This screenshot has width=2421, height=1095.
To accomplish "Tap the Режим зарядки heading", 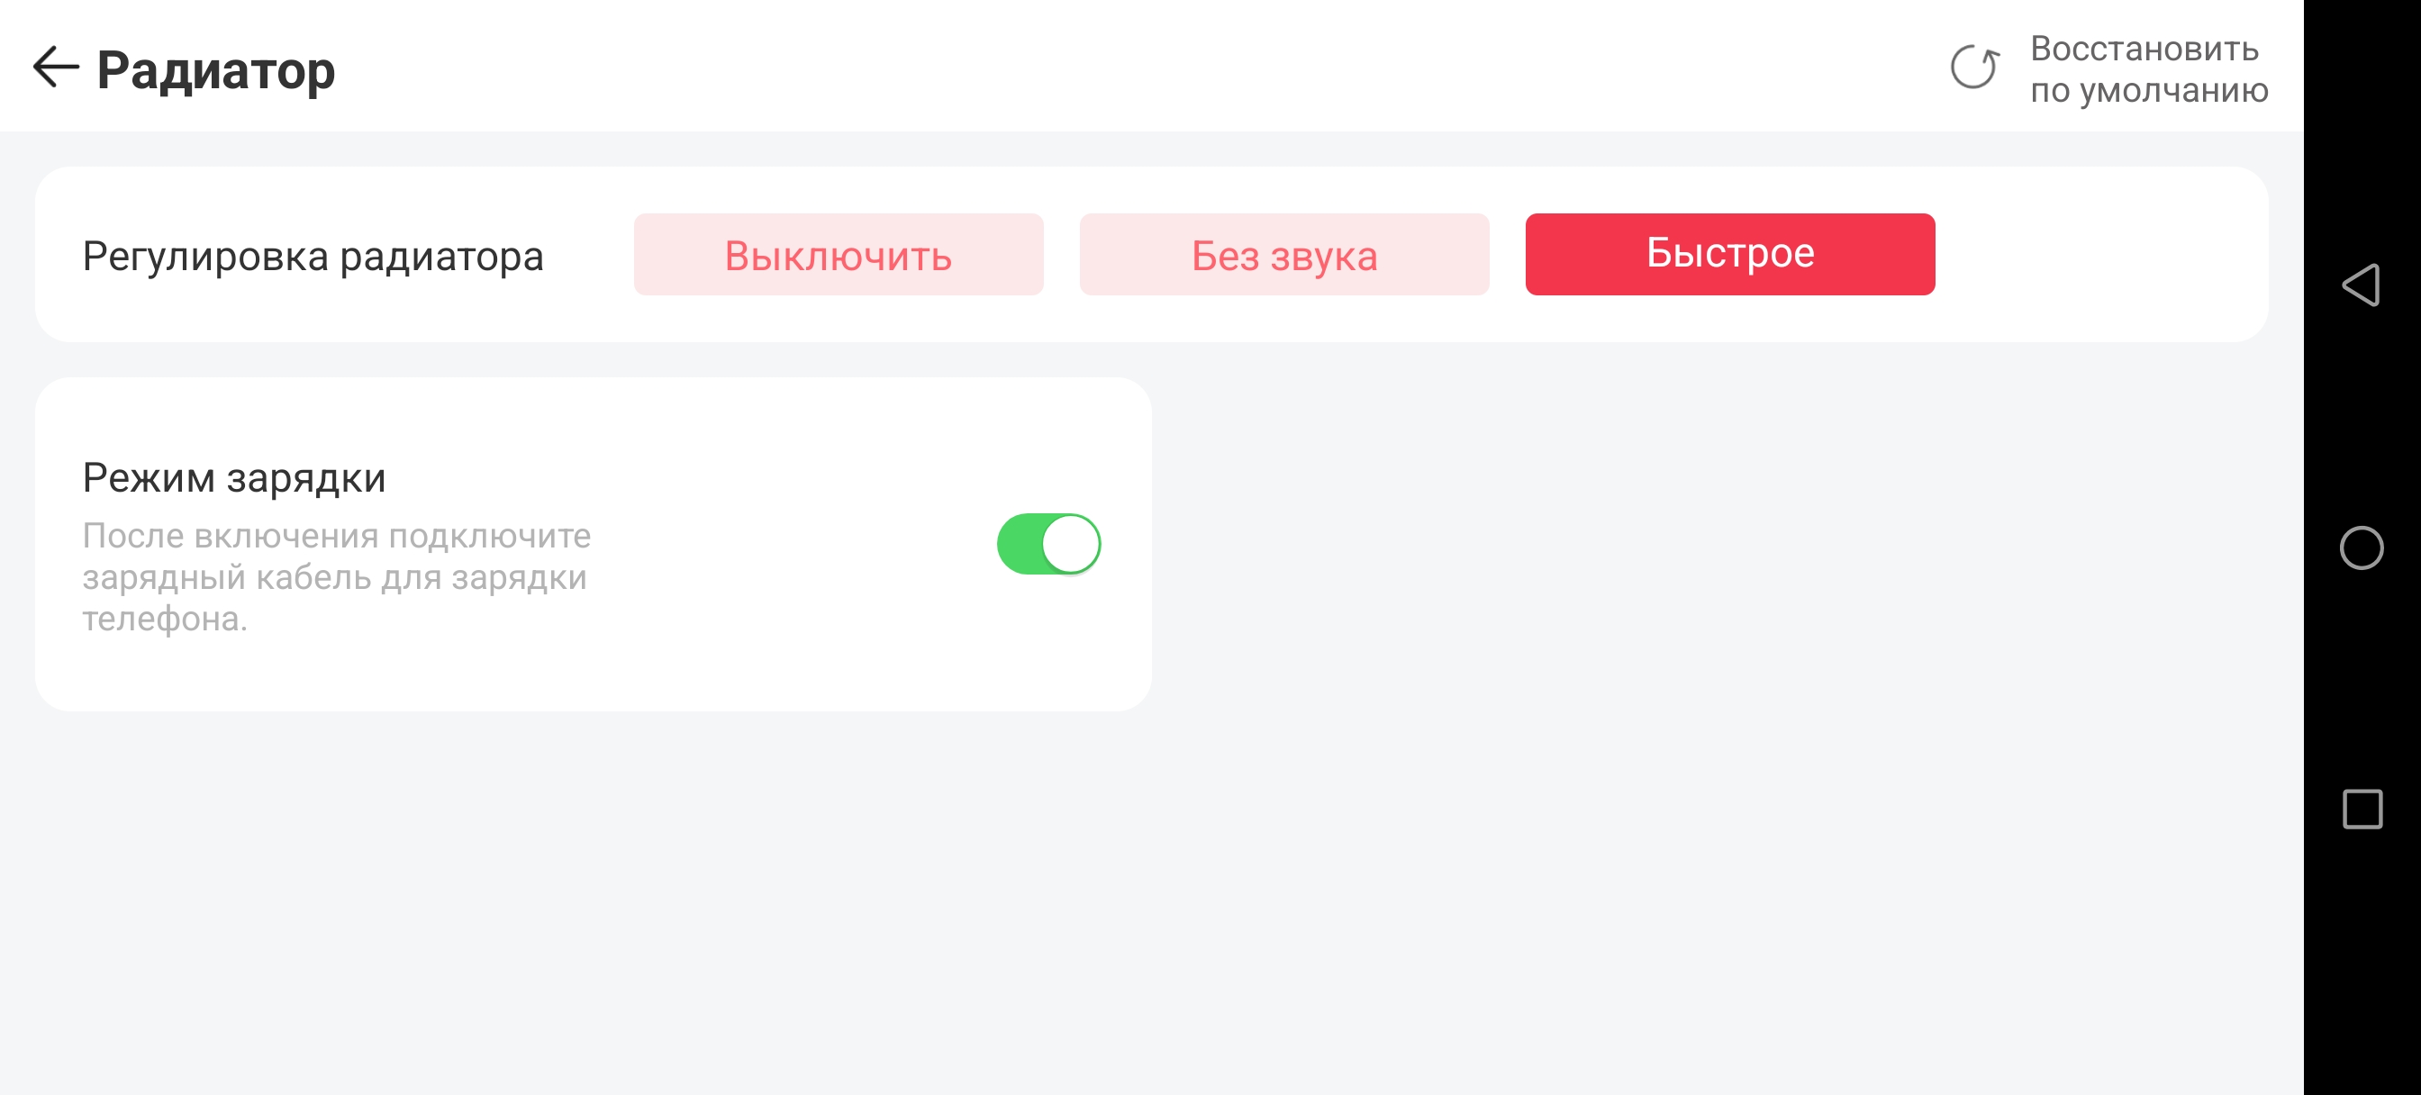I will (x=234, y=477).
